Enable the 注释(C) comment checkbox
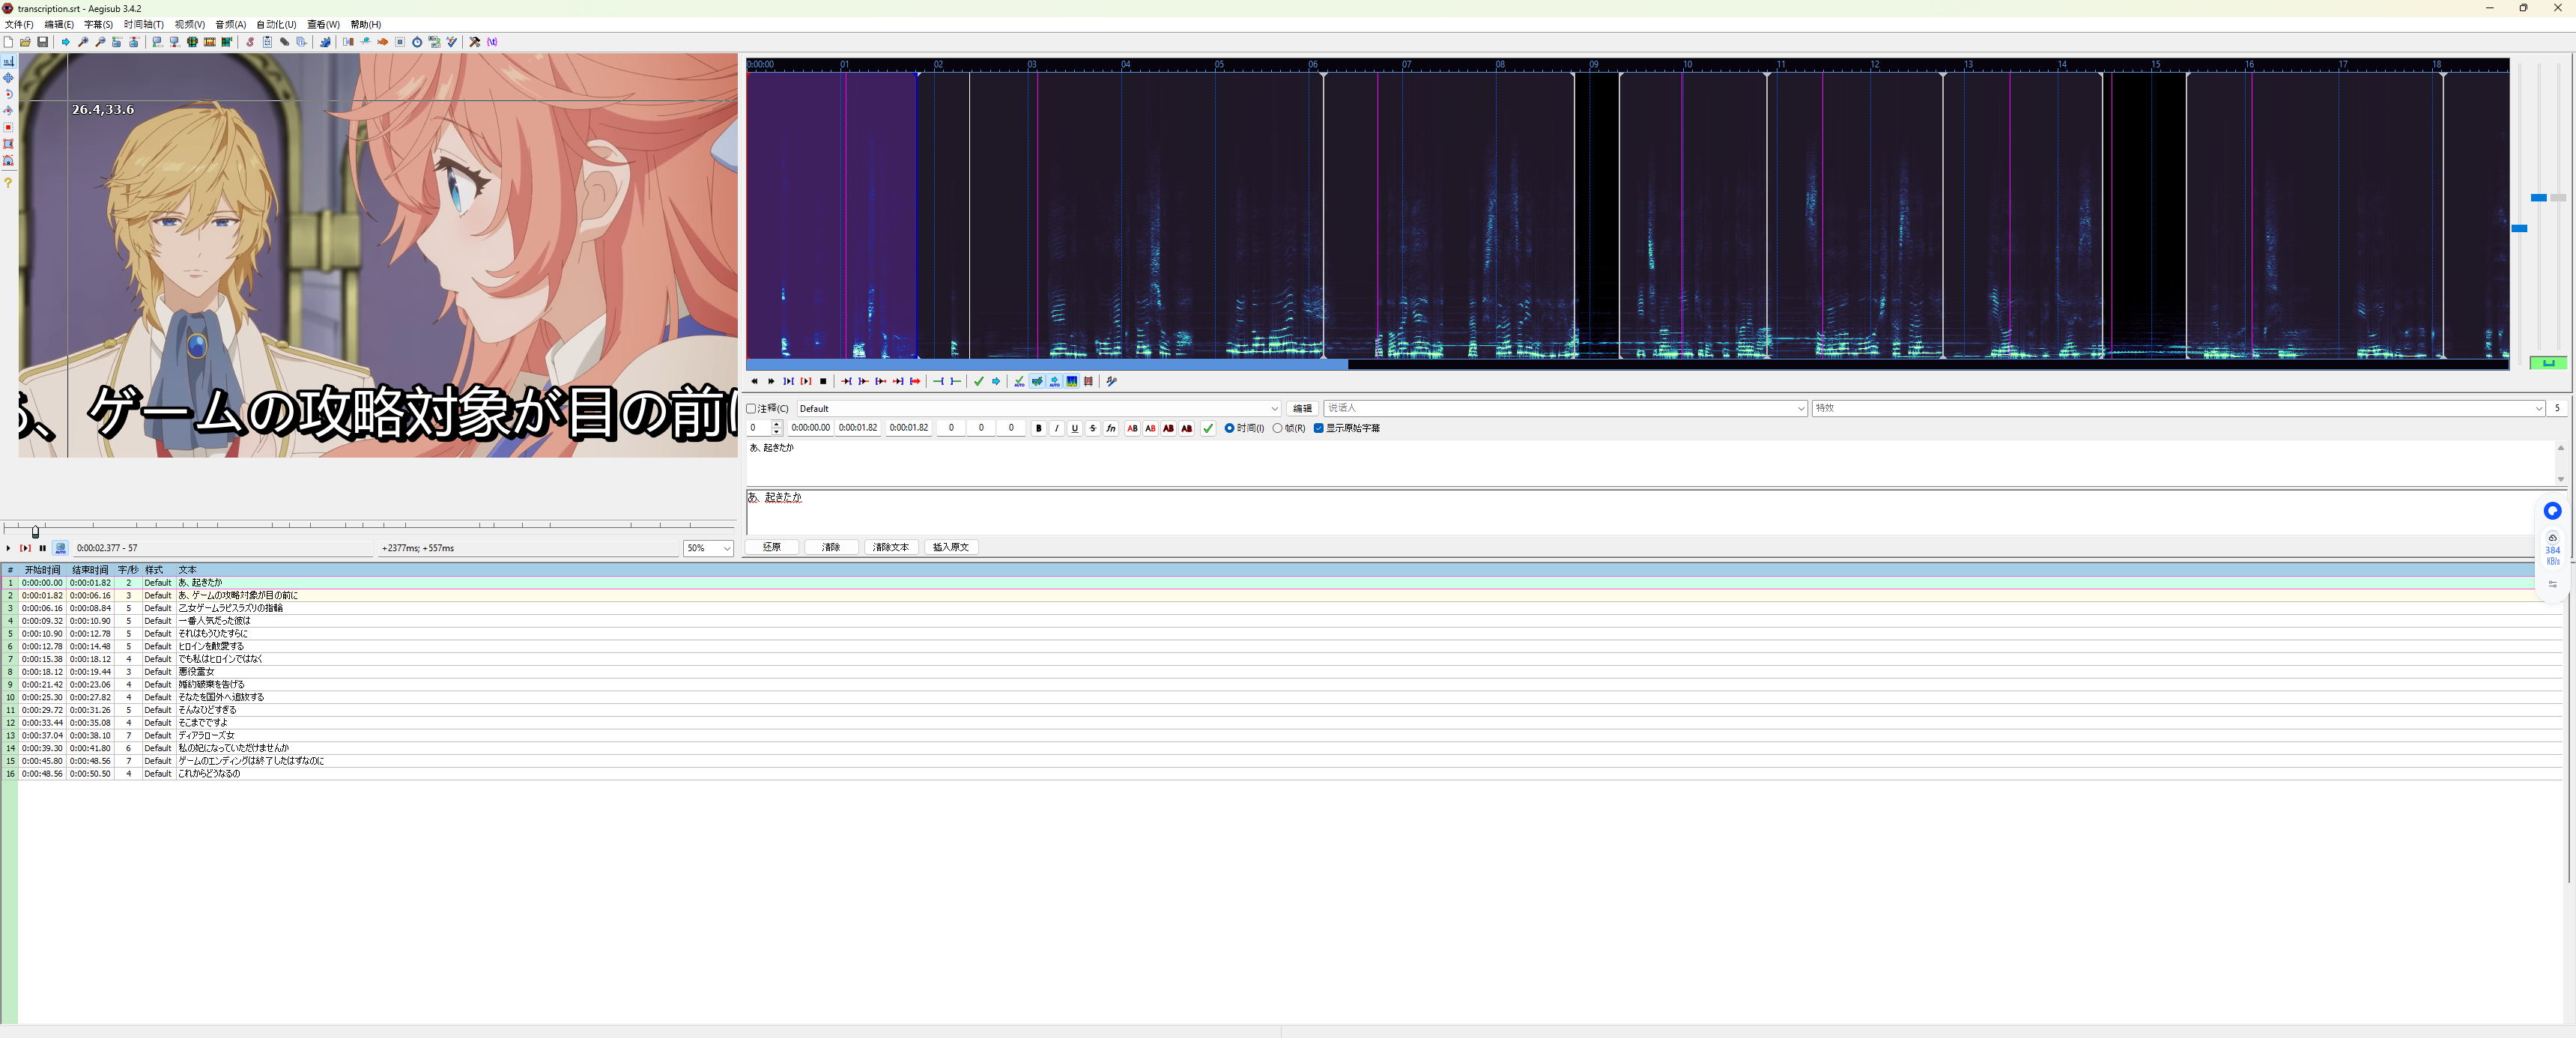Screen dimensions: 2576x1038 [x=752, y=409]
